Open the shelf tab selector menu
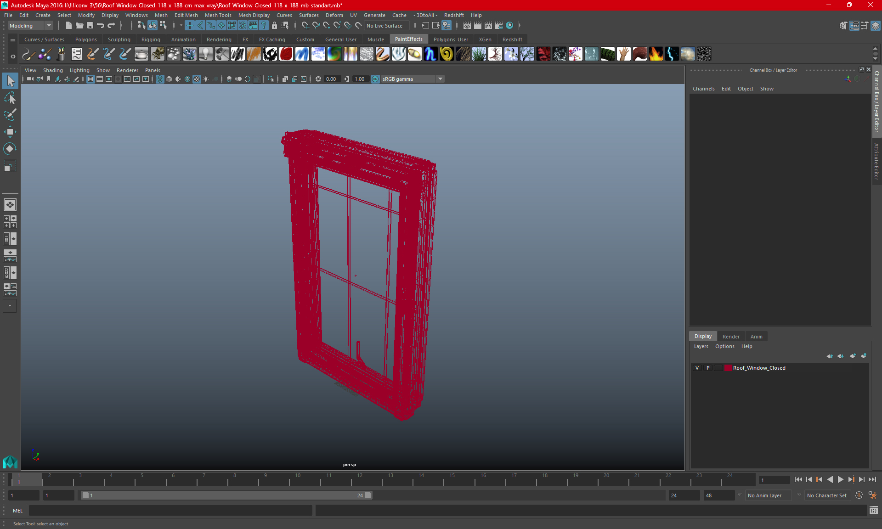 (x=13, y=40)
